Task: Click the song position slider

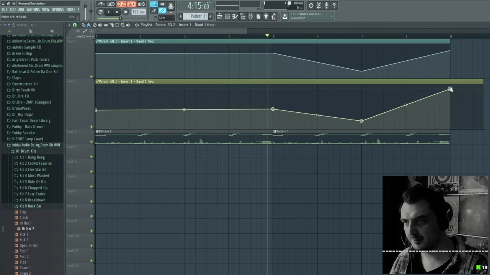Action: tap(121, 18)
